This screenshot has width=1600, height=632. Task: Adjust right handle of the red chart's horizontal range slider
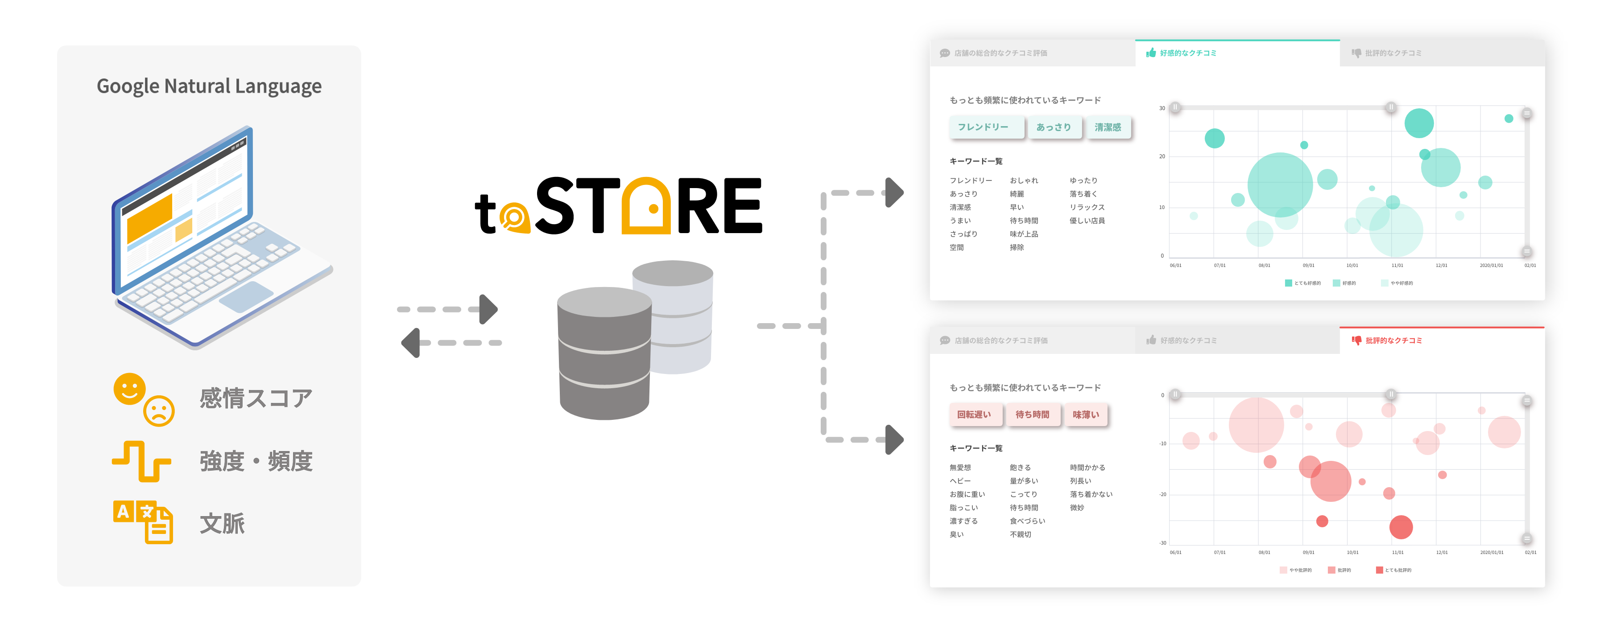1391,394
